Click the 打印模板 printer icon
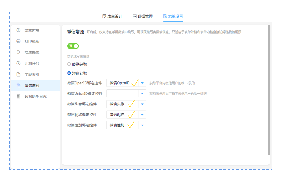This screenshot has height=178, width=282. tap(18, 41)
